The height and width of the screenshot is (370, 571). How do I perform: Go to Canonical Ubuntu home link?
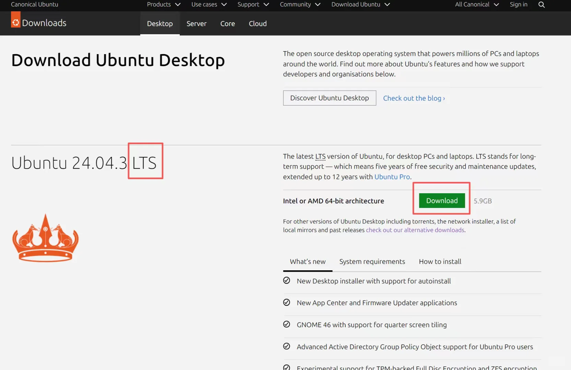pyautogui.click(x=35, y=4)
